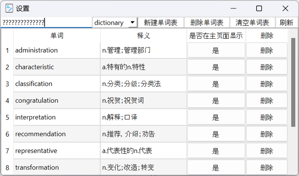Toggle 是 display for administration
299x176 pixels.
coord(216,50)
